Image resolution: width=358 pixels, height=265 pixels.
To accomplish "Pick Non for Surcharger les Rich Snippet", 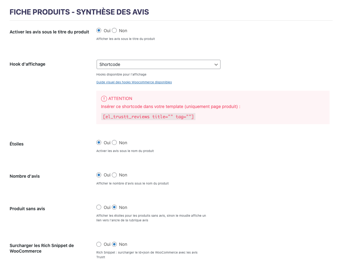I will pos(114,244).
